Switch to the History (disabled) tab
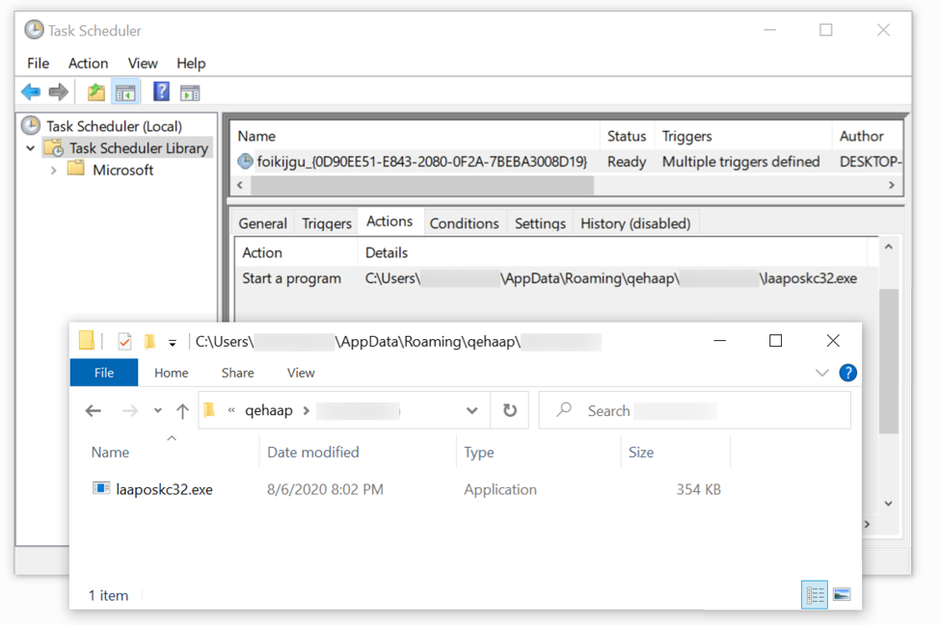 (x=635, y=223)
